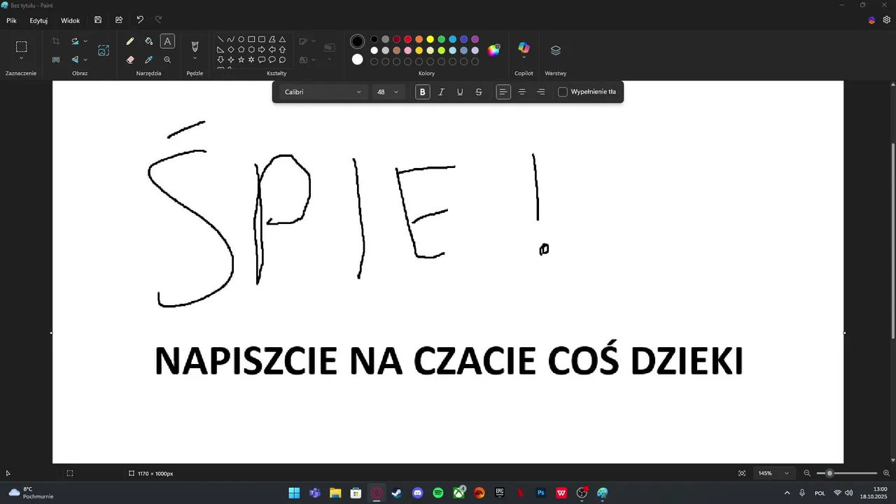This screenshot has height=504, width=896.
Task: Choose the five-point star shape
Action: pos(241,59)
